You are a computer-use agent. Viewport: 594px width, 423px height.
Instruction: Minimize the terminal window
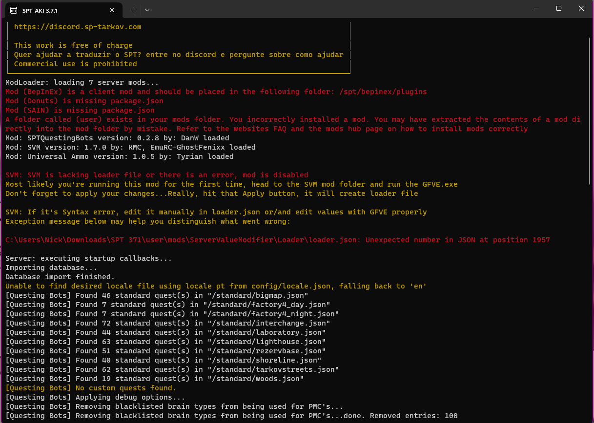[536, 9]
